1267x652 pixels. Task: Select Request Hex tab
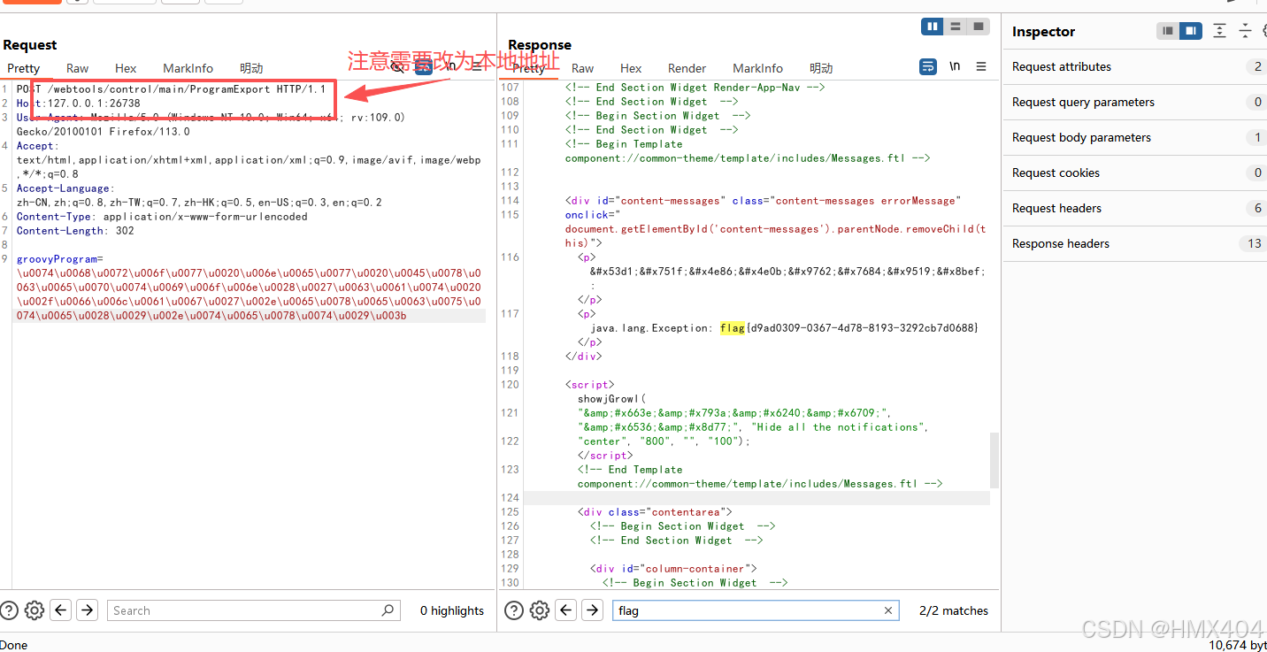click(127, 68)
